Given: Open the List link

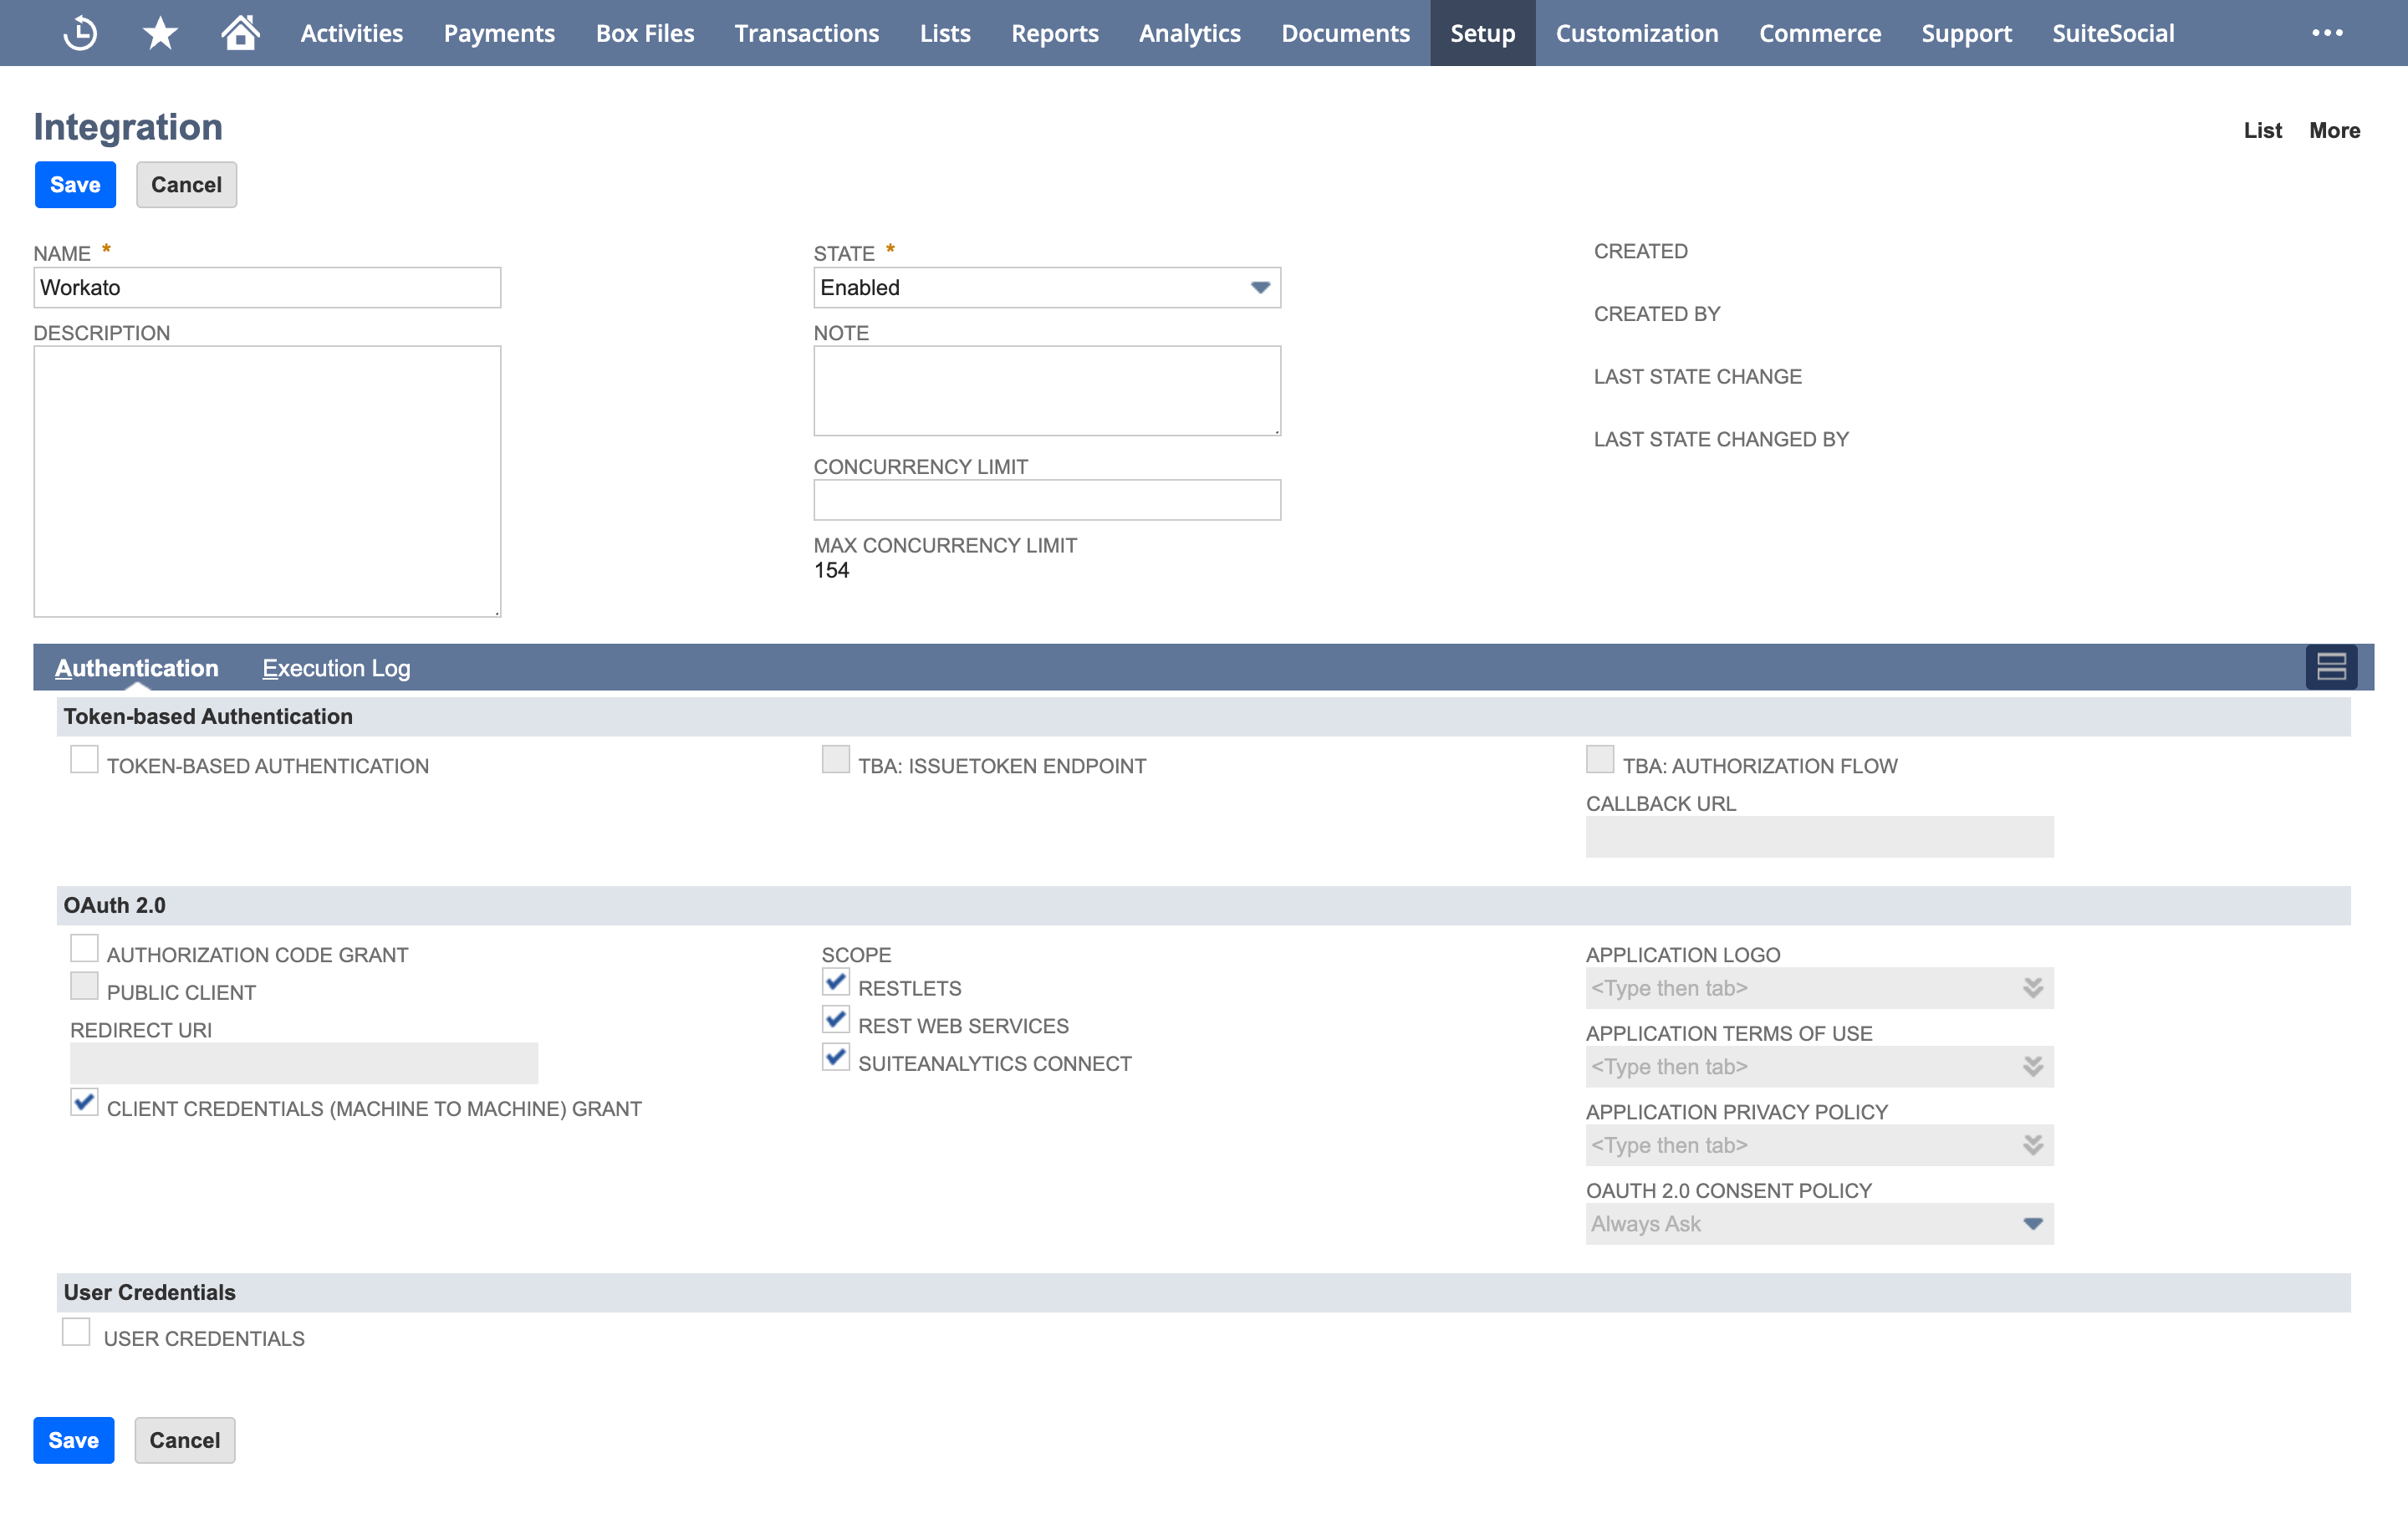Looking at the screenshot, I should [2263, 130].
